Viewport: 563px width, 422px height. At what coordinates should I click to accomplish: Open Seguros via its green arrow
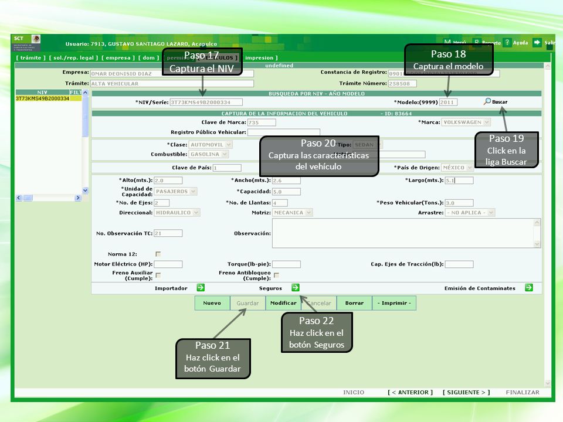pos(296,287)
